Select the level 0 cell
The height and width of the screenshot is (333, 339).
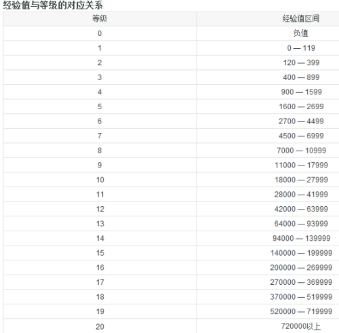[100, 33]
